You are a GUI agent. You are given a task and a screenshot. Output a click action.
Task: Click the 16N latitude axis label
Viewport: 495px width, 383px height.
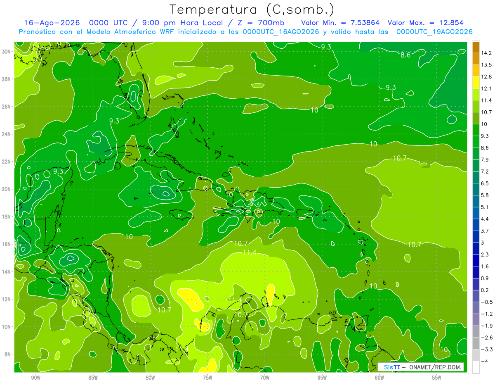[x=7, y=244]
